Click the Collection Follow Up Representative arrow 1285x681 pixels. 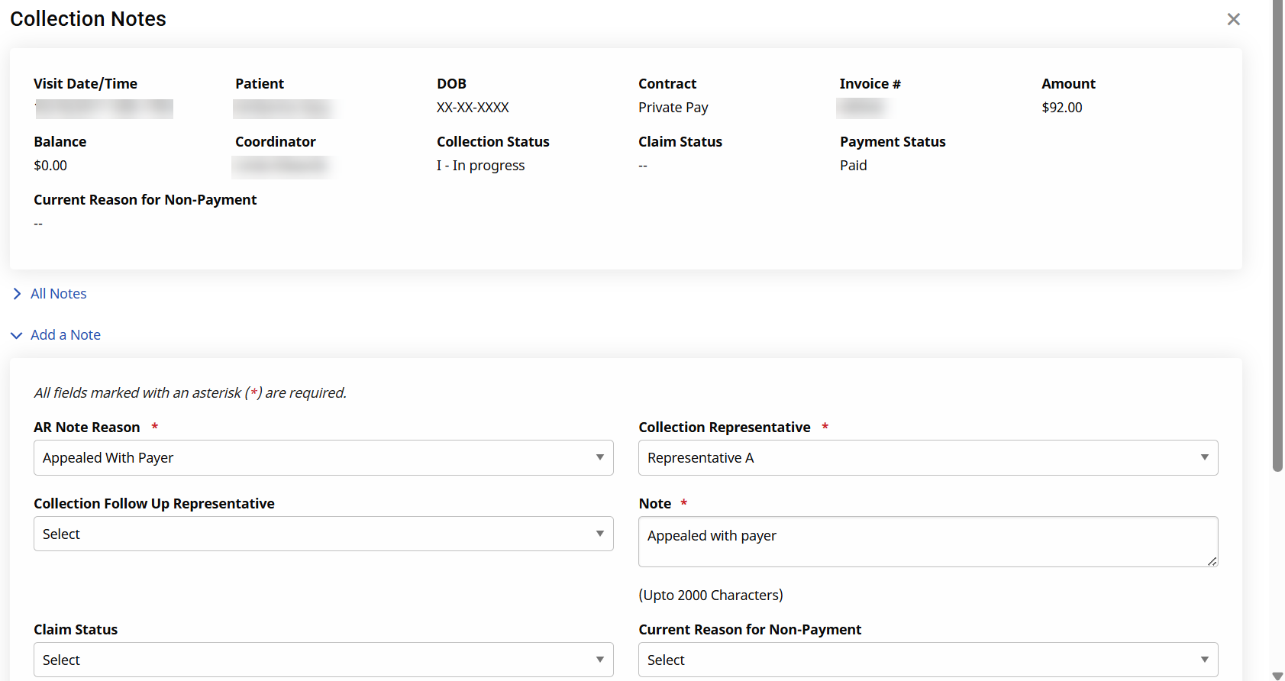(599, 534)
